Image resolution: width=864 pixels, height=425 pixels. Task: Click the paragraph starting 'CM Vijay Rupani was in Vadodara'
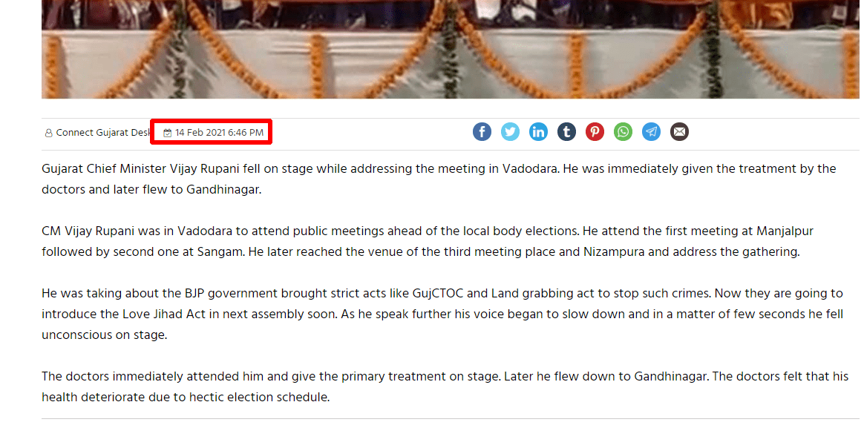pos(428,241)
